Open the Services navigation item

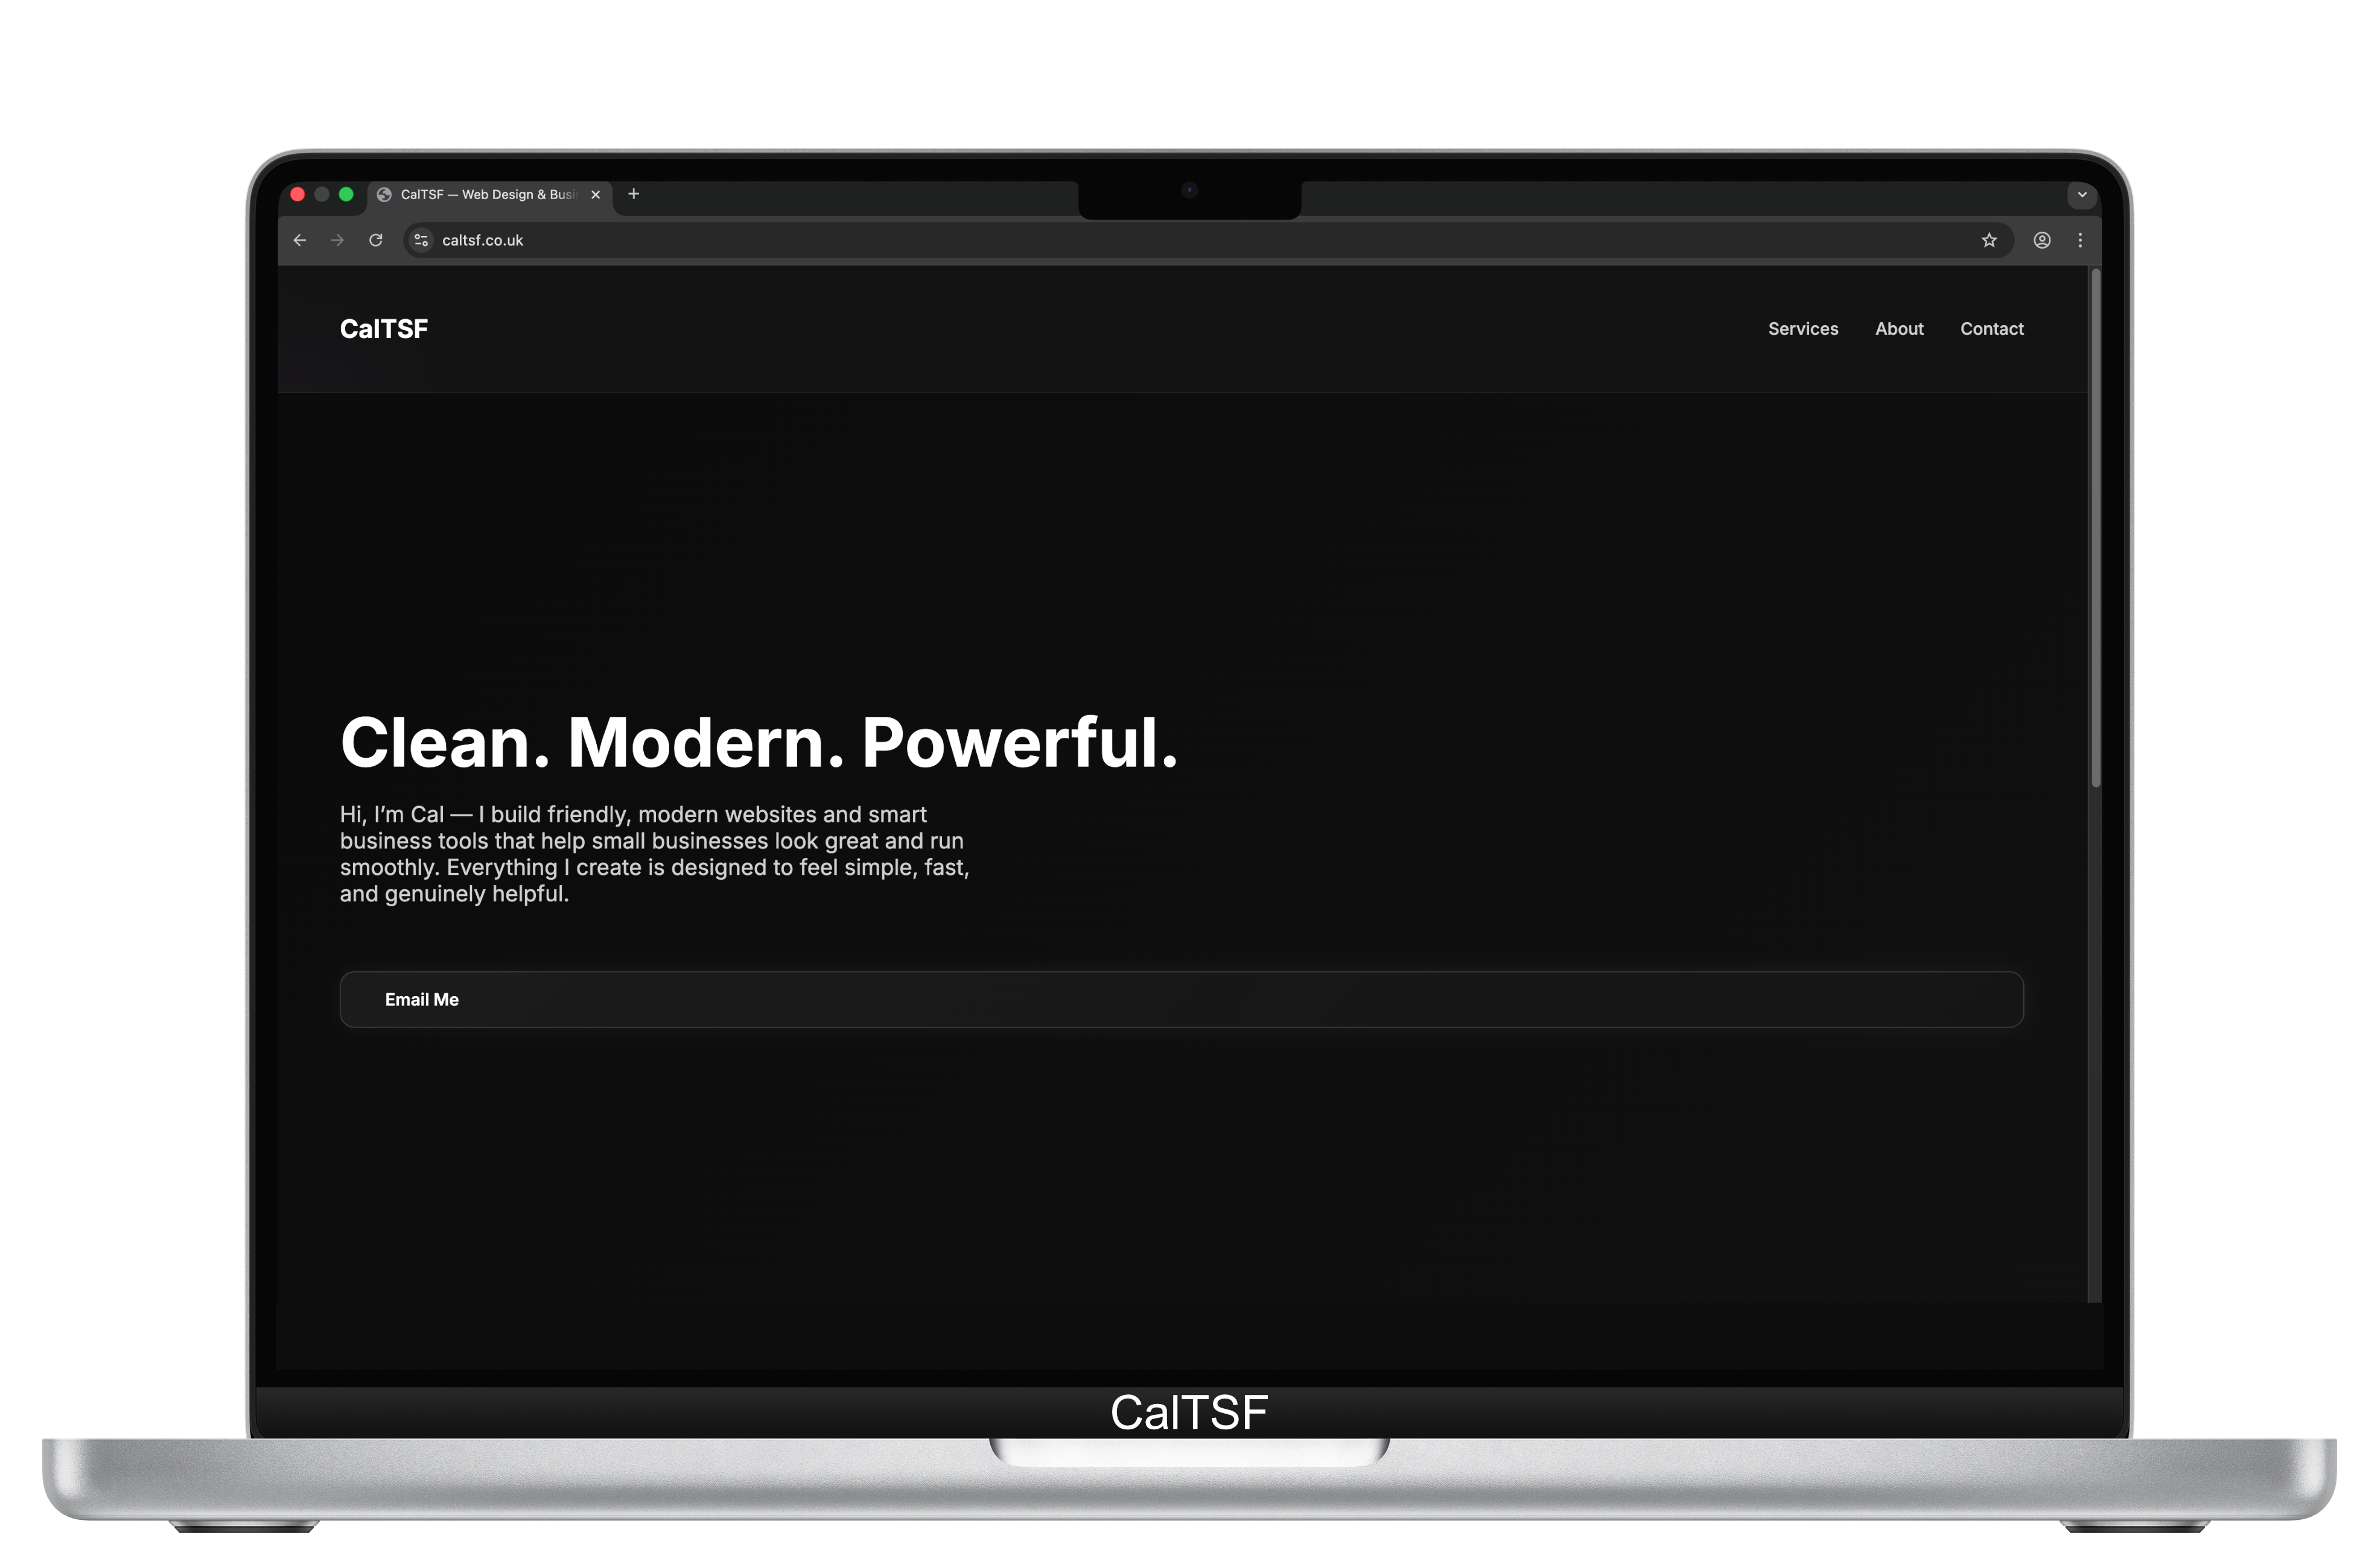coord(1803,329)
